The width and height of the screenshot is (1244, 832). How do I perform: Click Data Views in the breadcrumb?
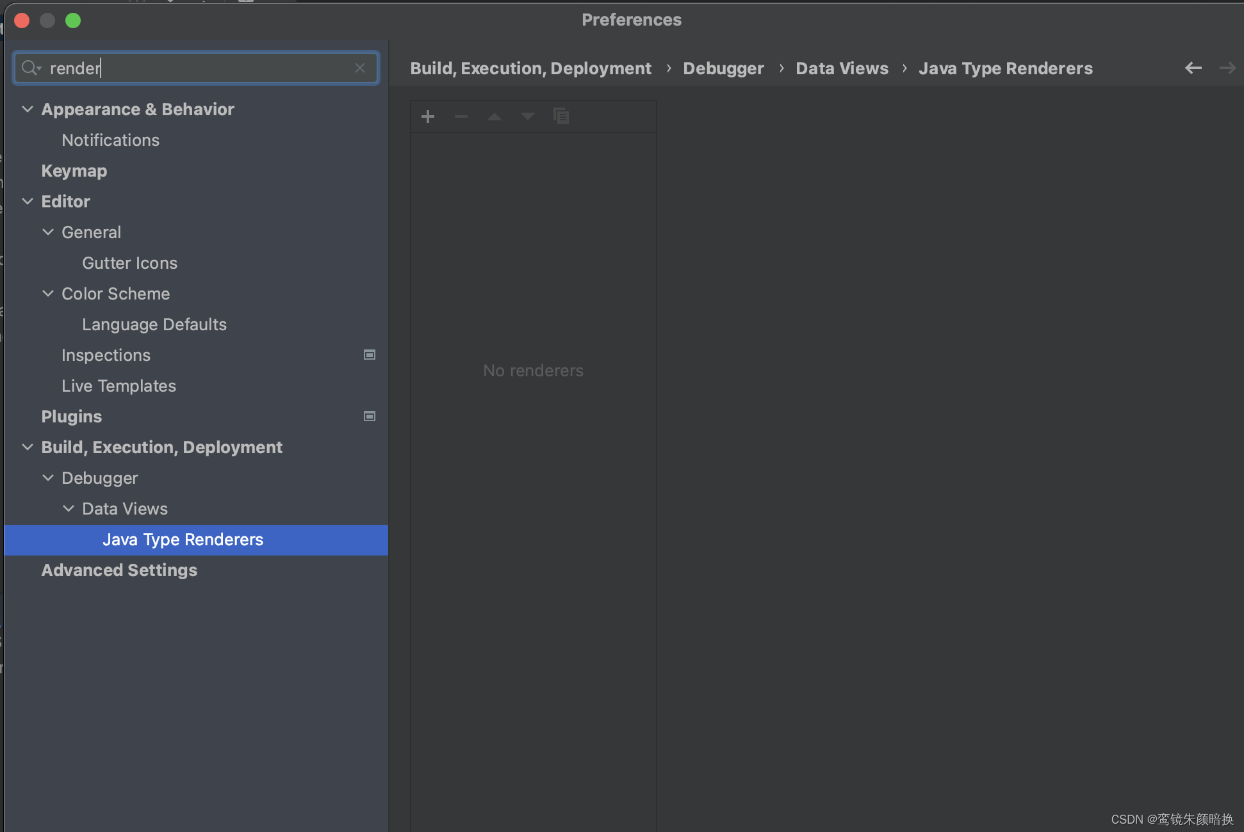pos(842,68)
